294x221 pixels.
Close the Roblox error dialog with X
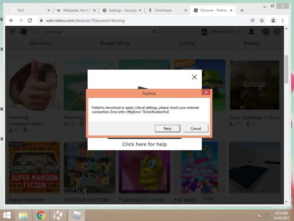206,92
